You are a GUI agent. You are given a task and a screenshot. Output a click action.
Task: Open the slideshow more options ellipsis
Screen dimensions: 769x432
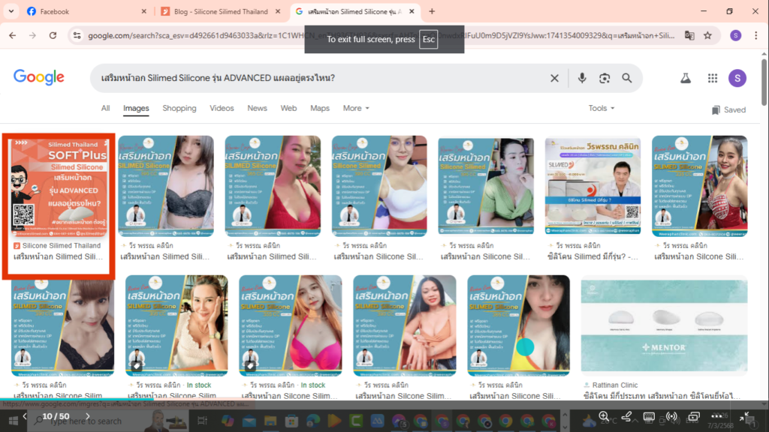(x=716, y=416)
